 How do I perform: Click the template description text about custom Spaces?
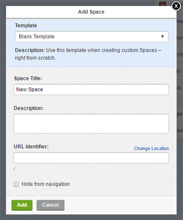(x=88, y=54)
